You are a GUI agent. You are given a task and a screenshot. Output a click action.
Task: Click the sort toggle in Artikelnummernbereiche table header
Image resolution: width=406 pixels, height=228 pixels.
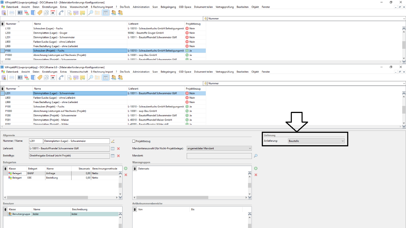click(x=135, y=209)
